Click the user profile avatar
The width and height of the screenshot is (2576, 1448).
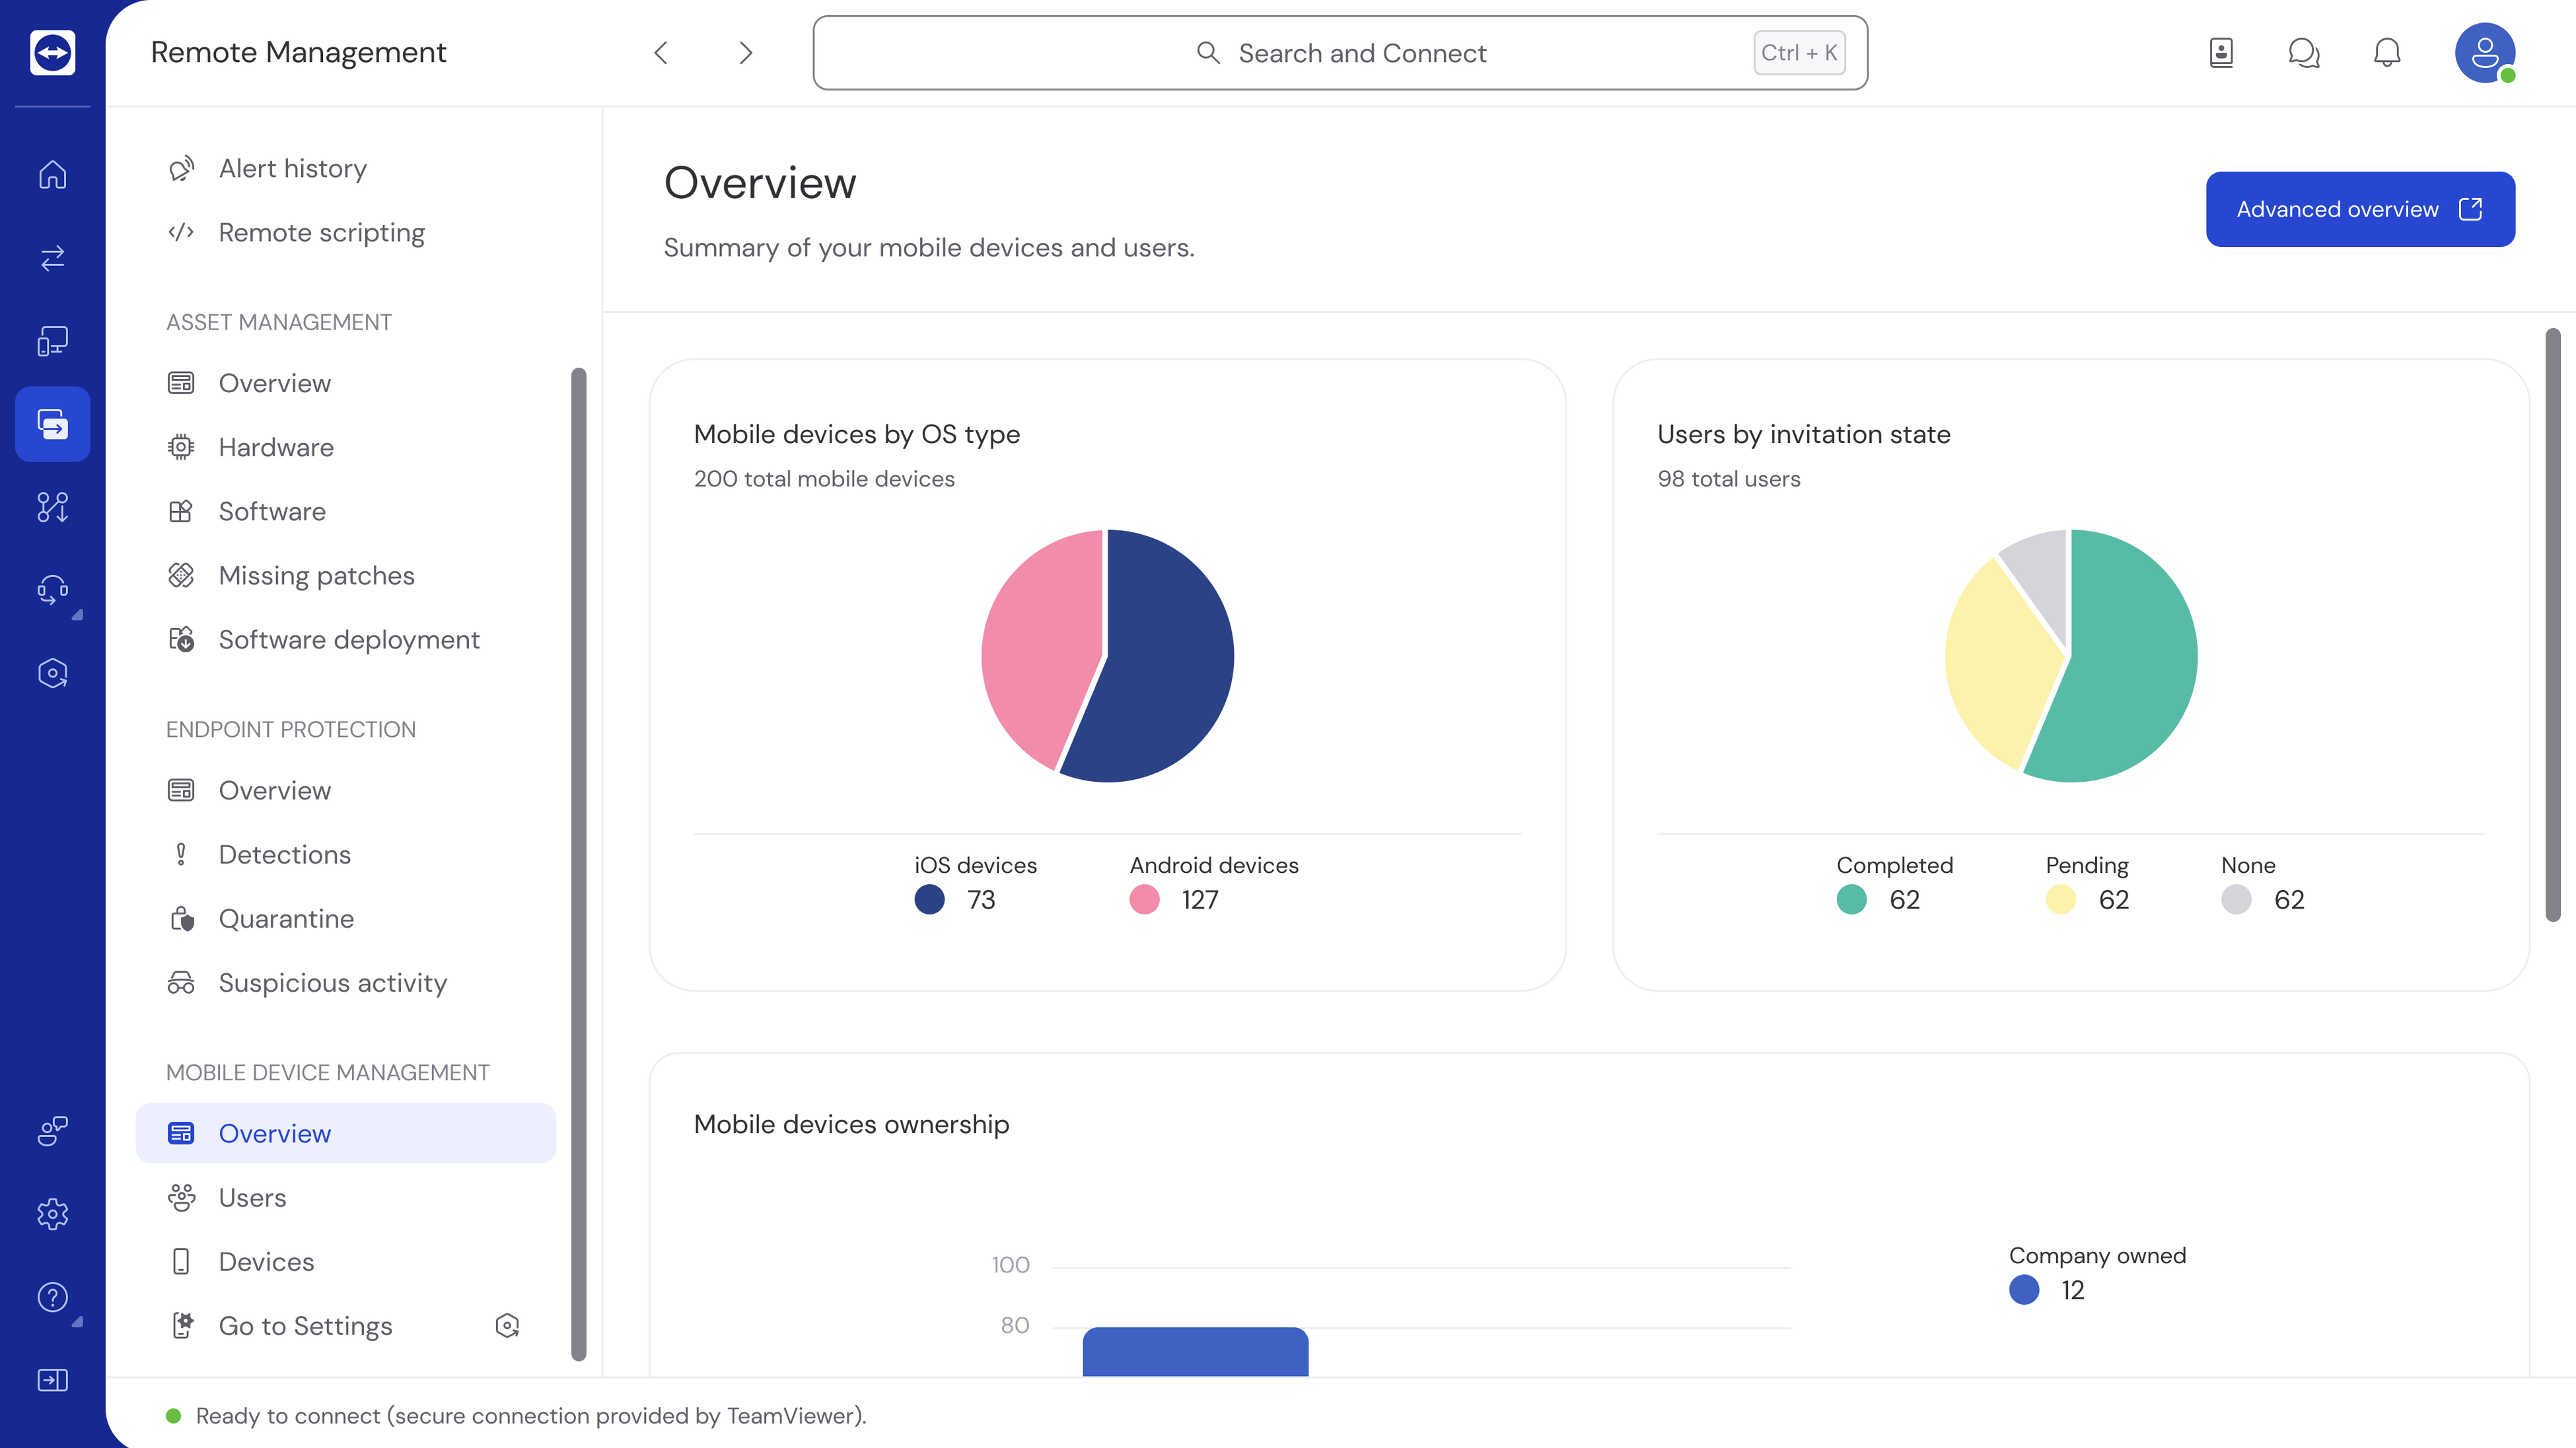click(x=2484, y=53)
